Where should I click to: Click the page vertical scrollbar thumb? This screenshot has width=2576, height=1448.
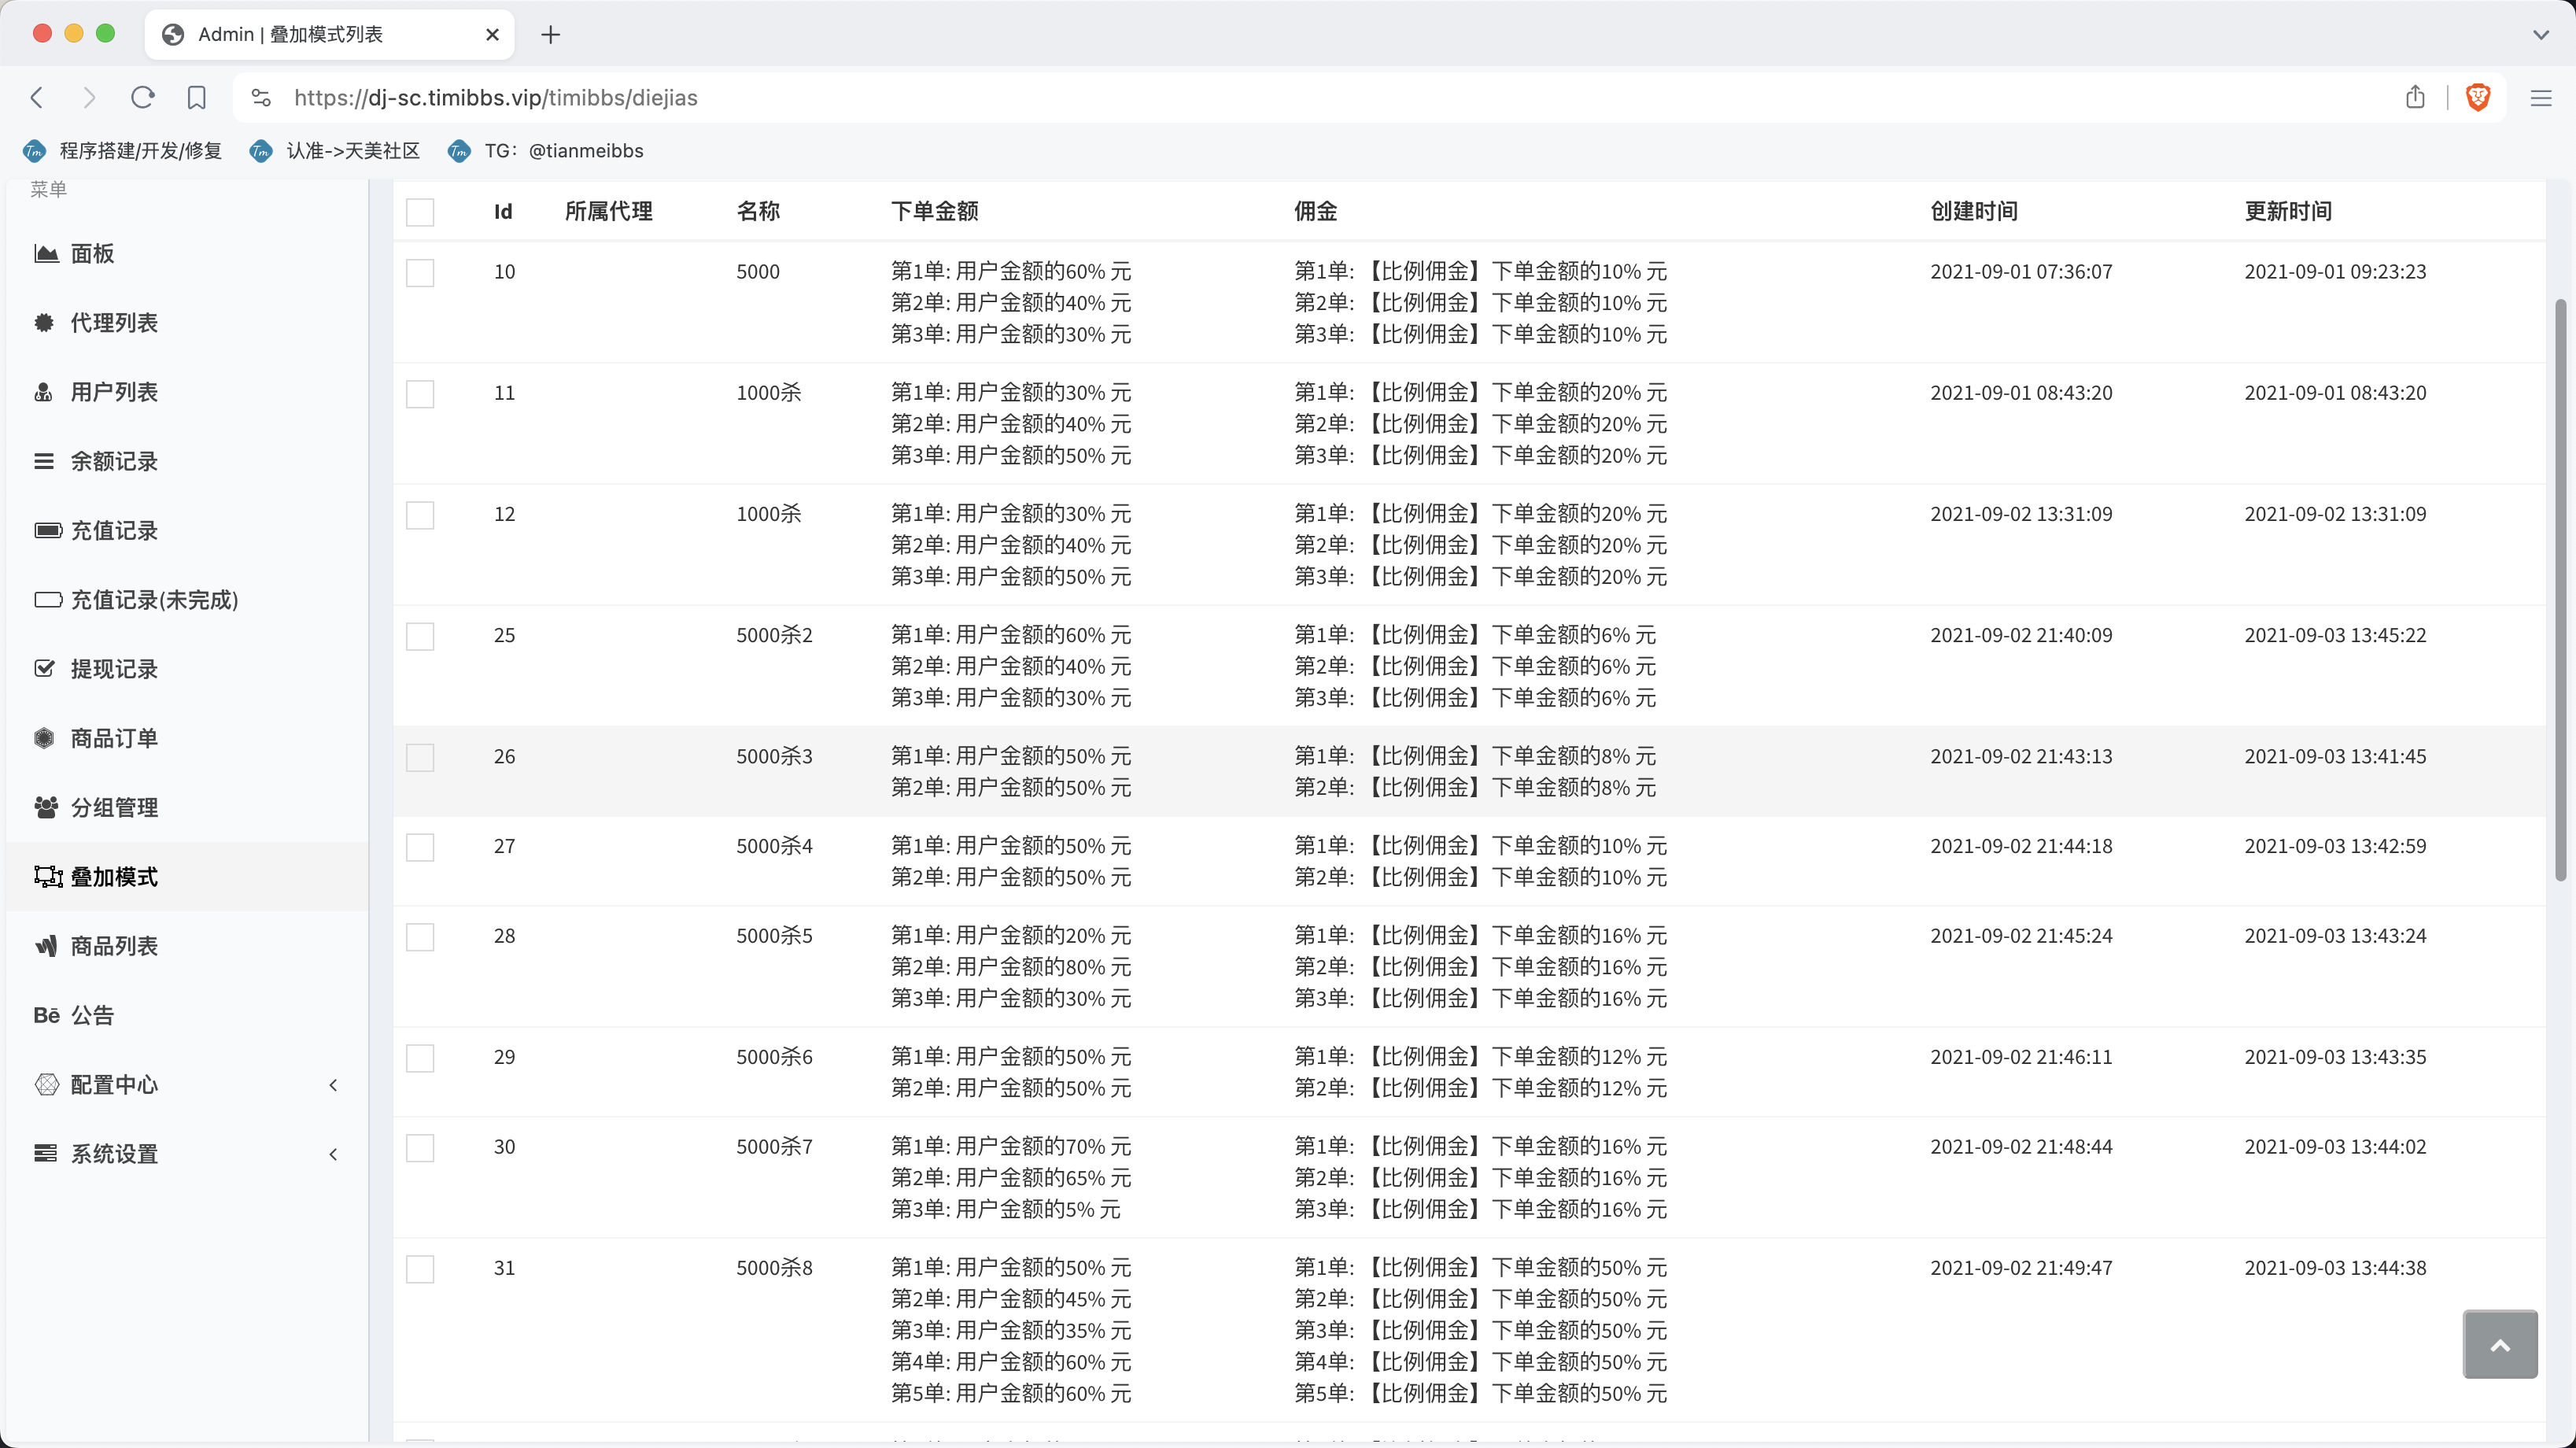pos(2561,590)
